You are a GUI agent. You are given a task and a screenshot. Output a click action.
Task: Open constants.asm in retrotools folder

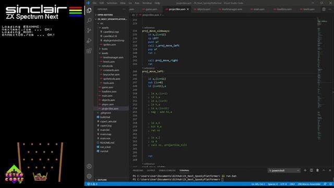click(x=111, y=70)
